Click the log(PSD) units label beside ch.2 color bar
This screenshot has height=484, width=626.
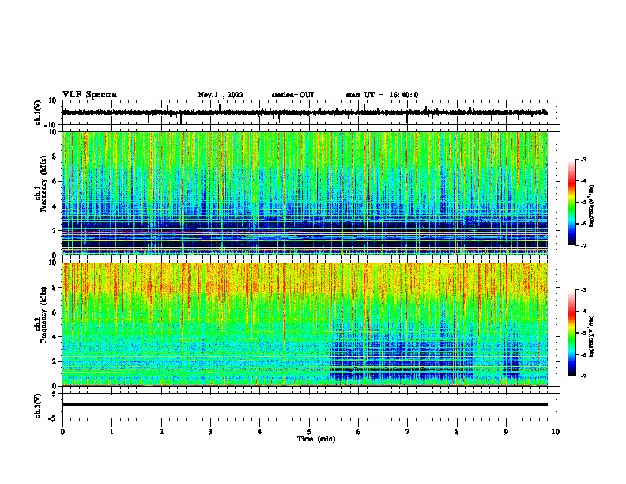pyautogui.click(x=592, y=336)
